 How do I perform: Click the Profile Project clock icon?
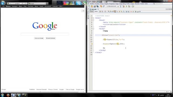point(133,6)
